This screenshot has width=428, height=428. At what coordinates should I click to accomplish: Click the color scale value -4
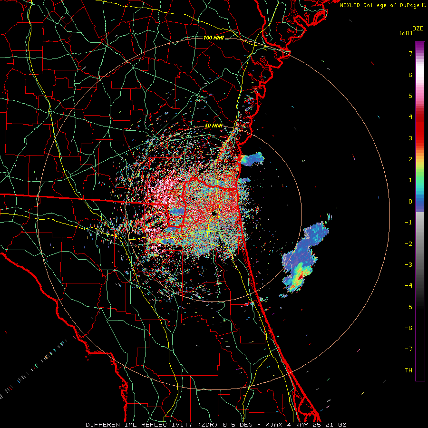pos(409,285)
